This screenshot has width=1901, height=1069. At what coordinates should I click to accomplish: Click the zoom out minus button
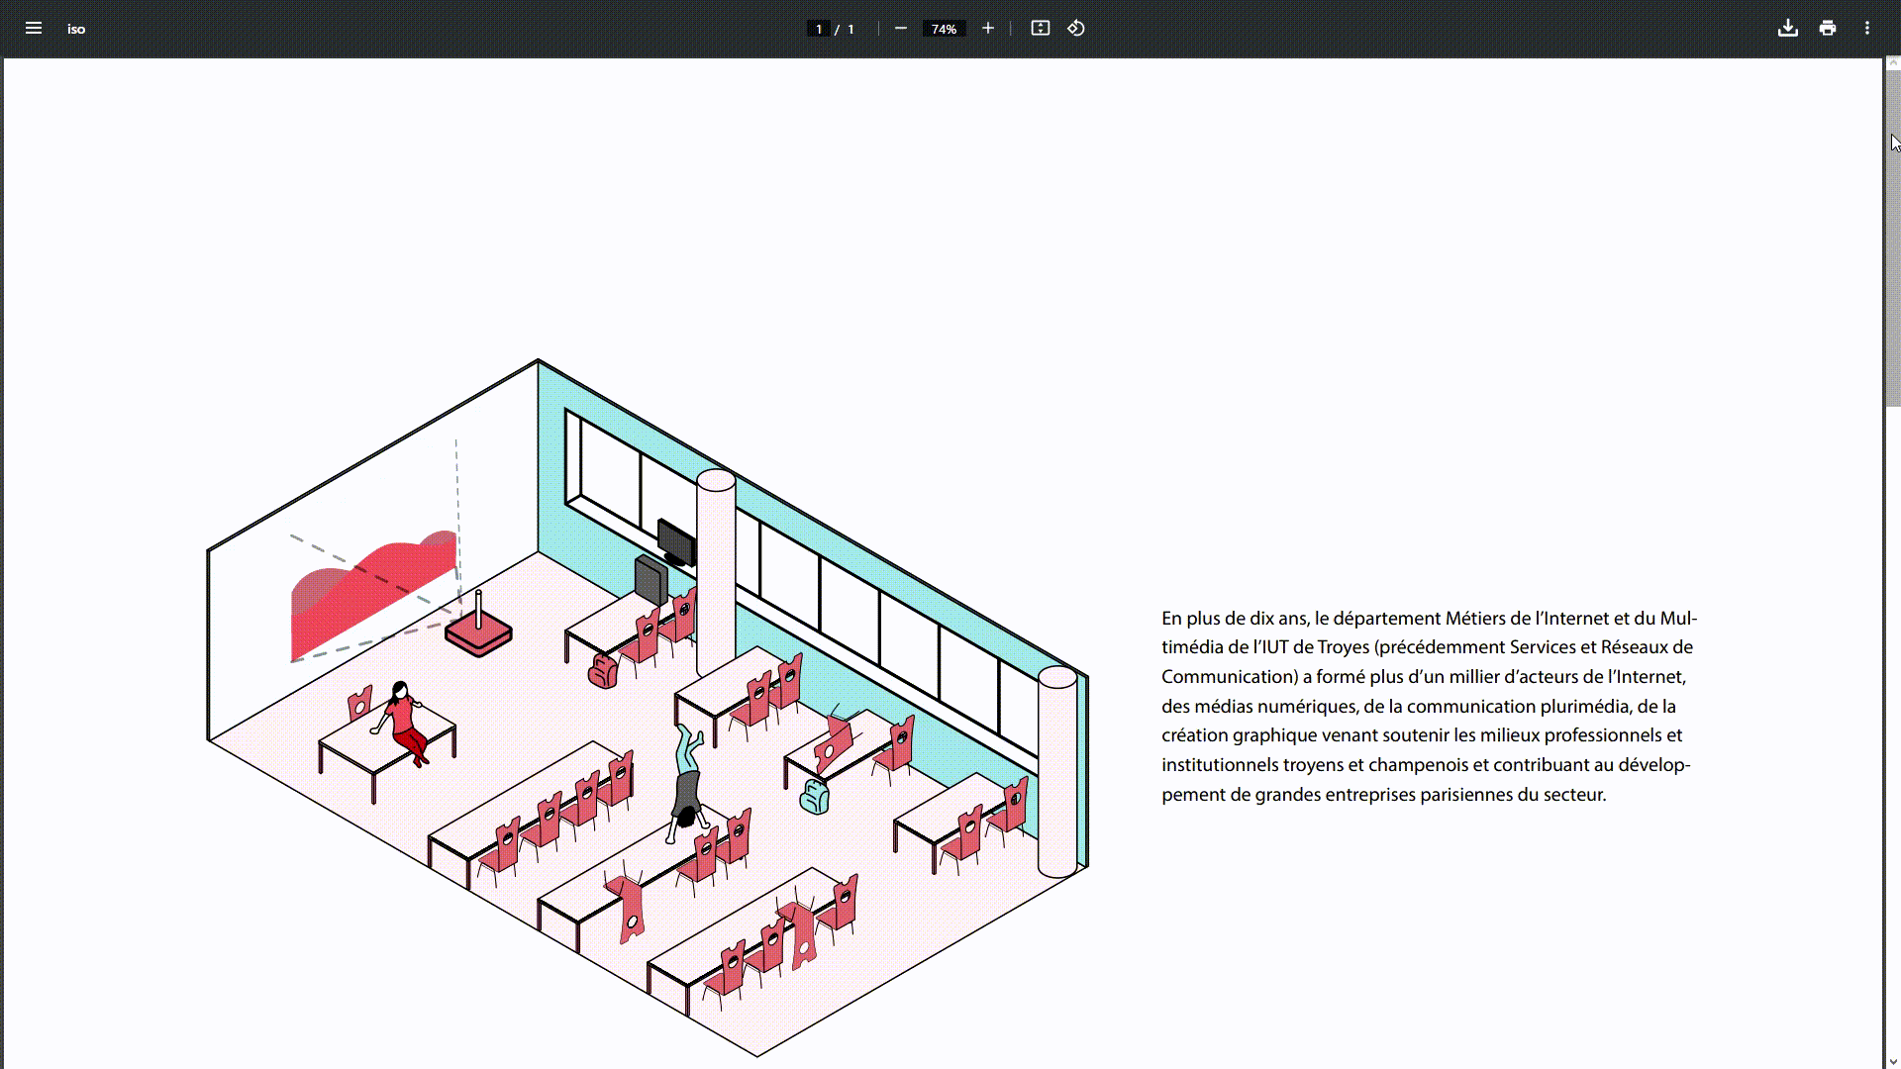tap(900, 29)
